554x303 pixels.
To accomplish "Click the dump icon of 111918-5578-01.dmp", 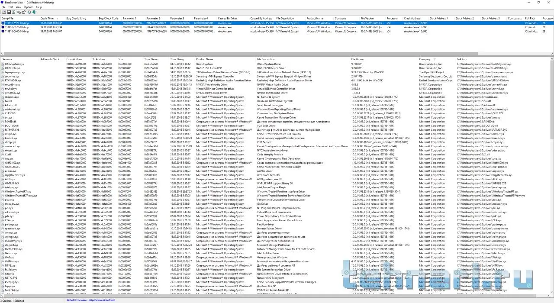I will (x=3, y=23).
